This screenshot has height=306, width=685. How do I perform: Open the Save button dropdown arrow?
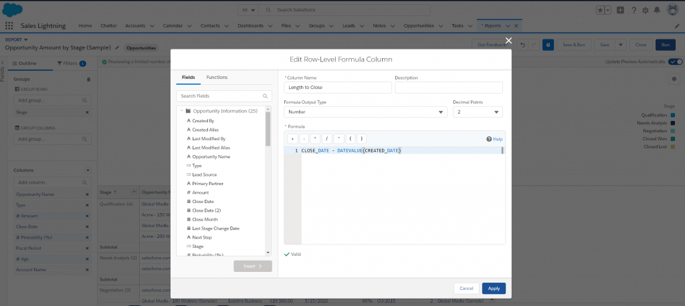[621, 45]
